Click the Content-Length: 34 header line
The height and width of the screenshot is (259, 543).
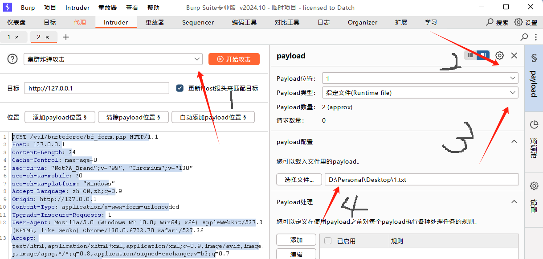pos(44,152)
